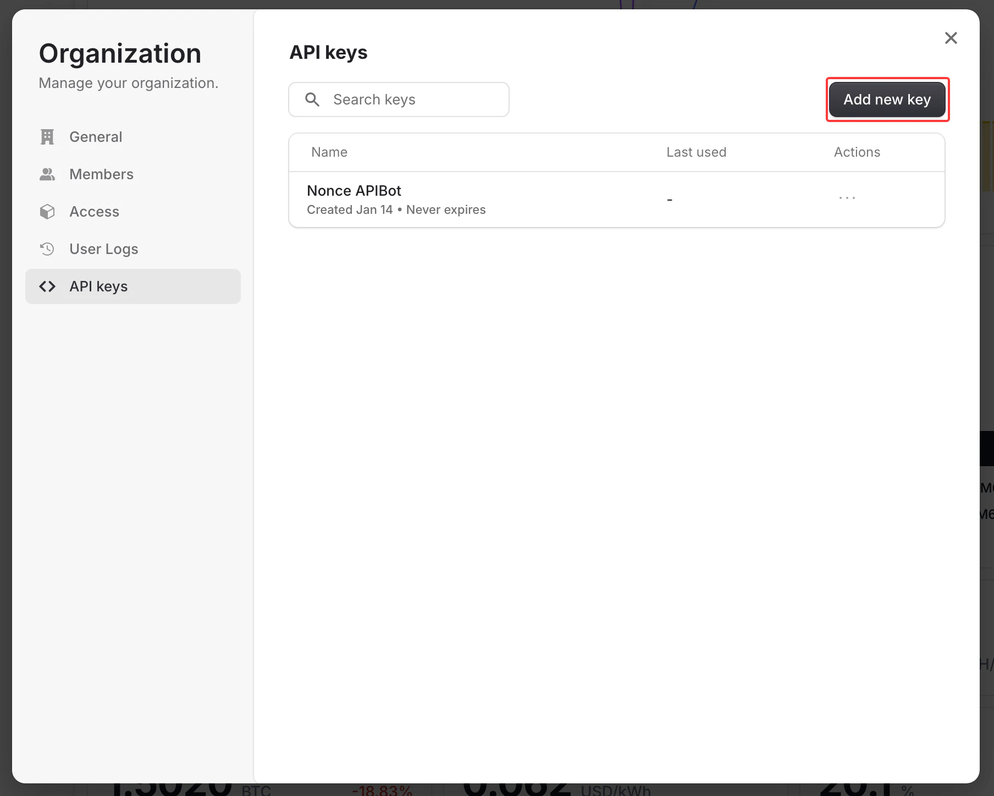994x796 pixels.
Task: Click the Actions column header
Action: point(857,152)
